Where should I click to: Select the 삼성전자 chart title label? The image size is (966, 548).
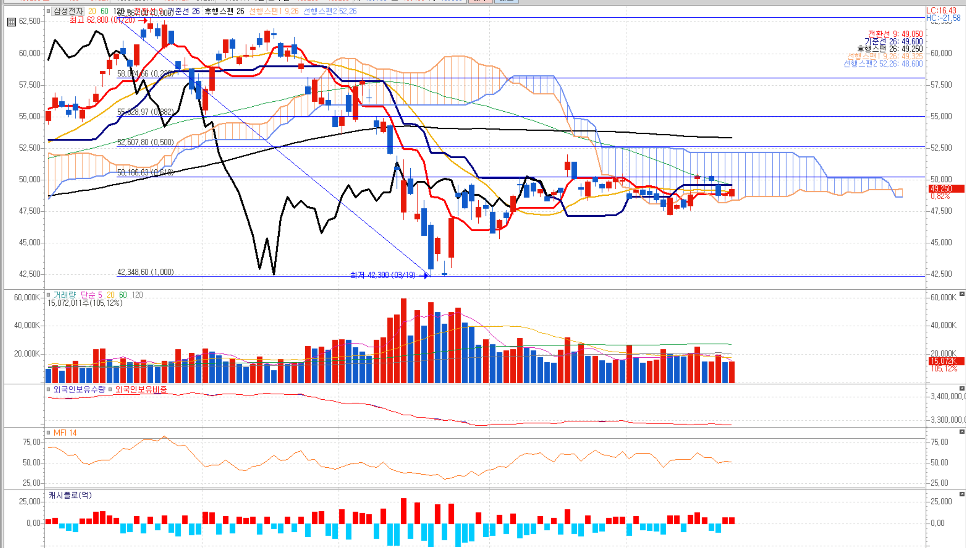click(x=68, y=11)
